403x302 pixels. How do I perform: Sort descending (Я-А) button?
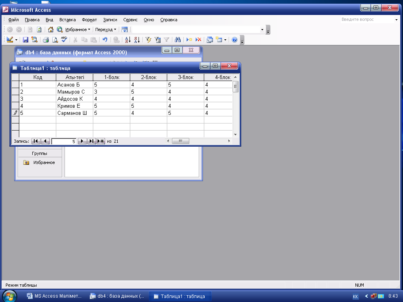pyautogui.click(x=137, y=40)
